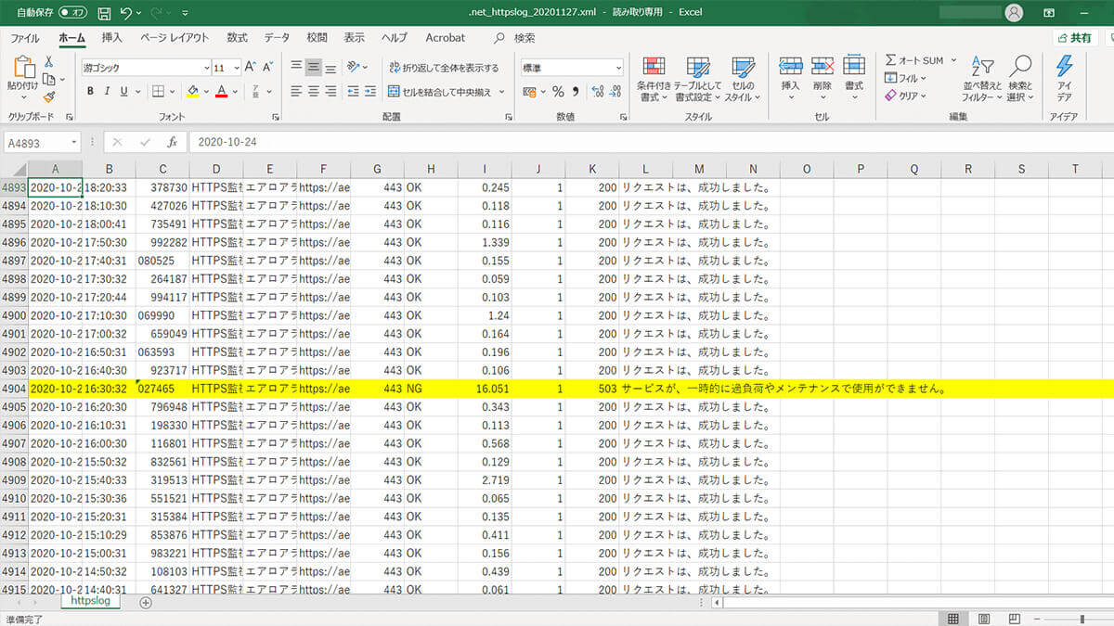This screenshot has height=626, width=1114.
Task: Click the text orientation icon
Action: point(355,67)
